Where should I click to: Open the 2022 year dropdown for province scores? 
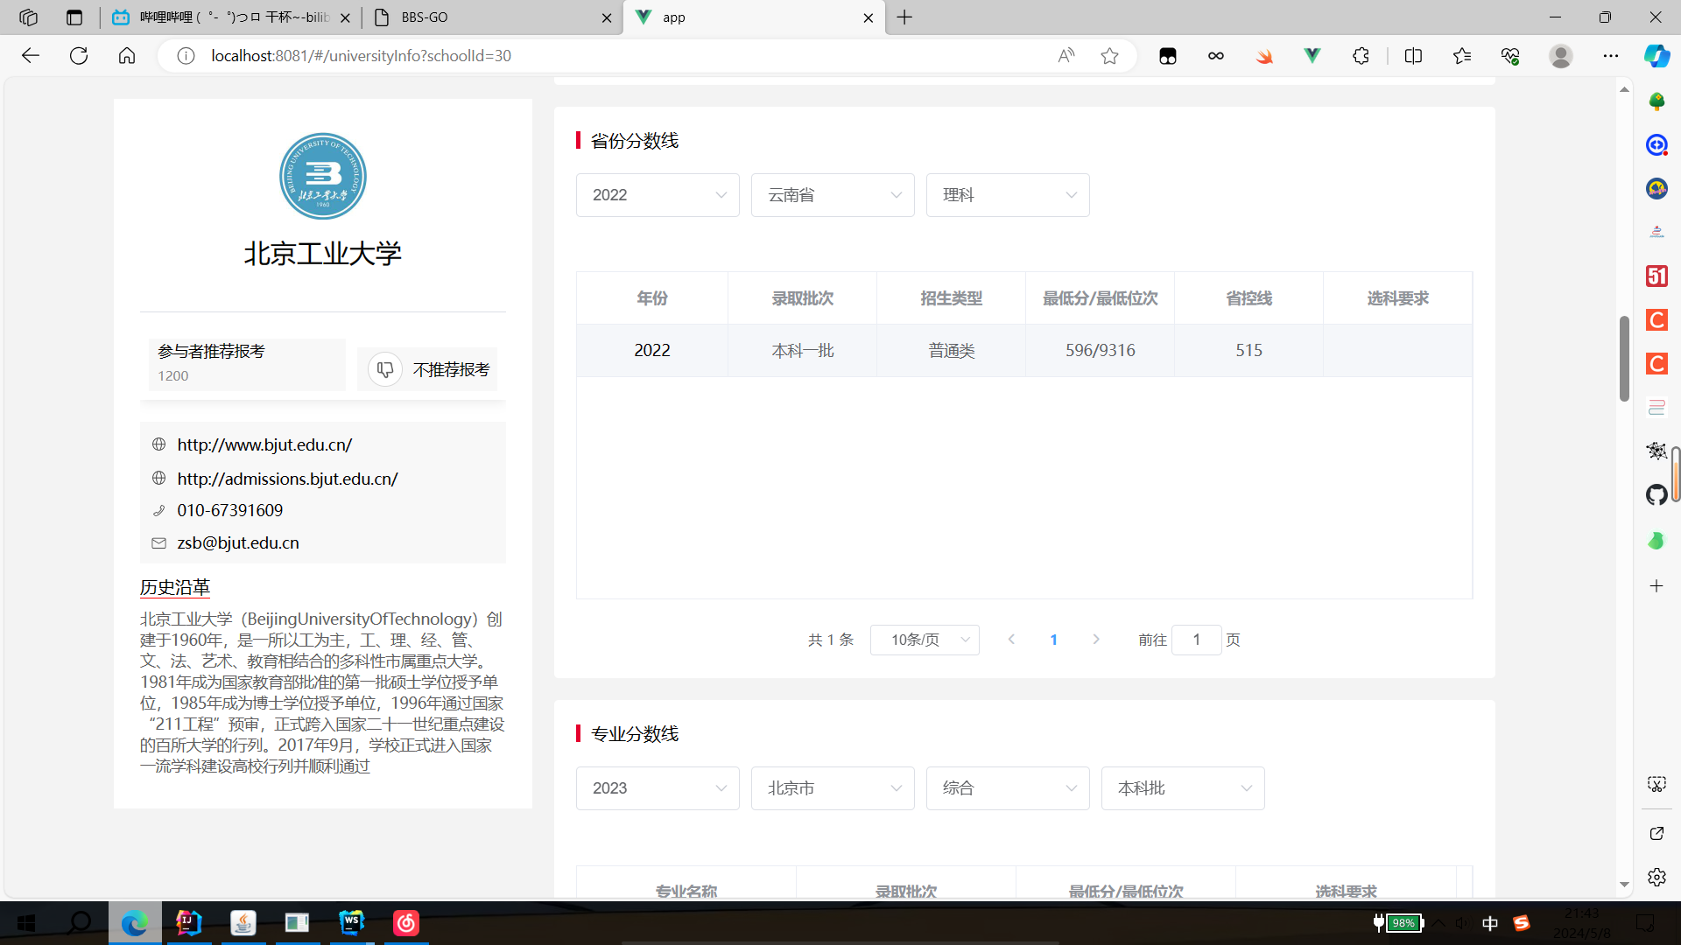click(658, 195)
